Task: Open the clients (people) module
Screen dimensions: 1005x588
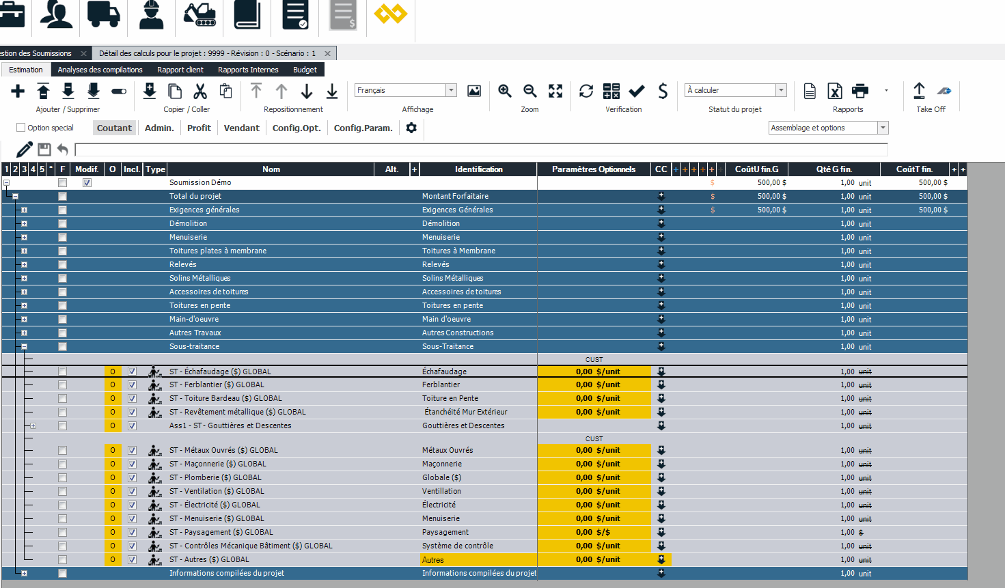Action: tap(56, 14)
